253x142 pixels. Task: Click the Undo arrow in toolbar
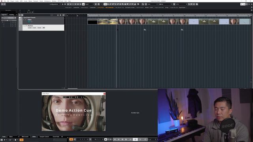(x=2, y=4)
